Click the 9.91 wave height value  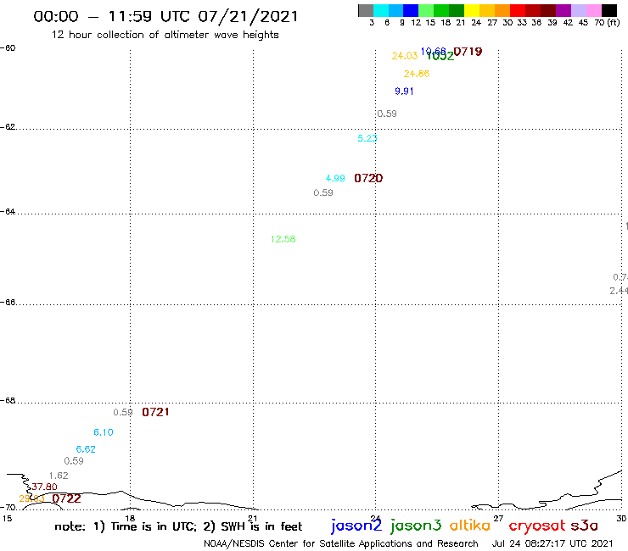pyautogui.click(x=404, y=92)
